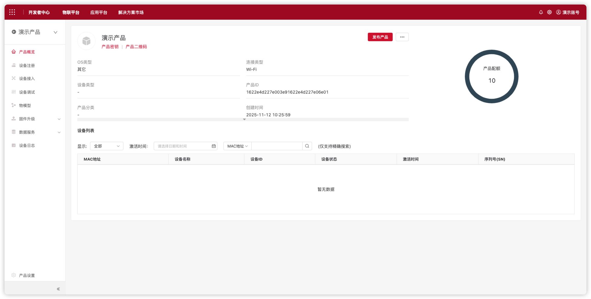
Task: Click the 发布产品 button
Action: click(x=380, y=37)
